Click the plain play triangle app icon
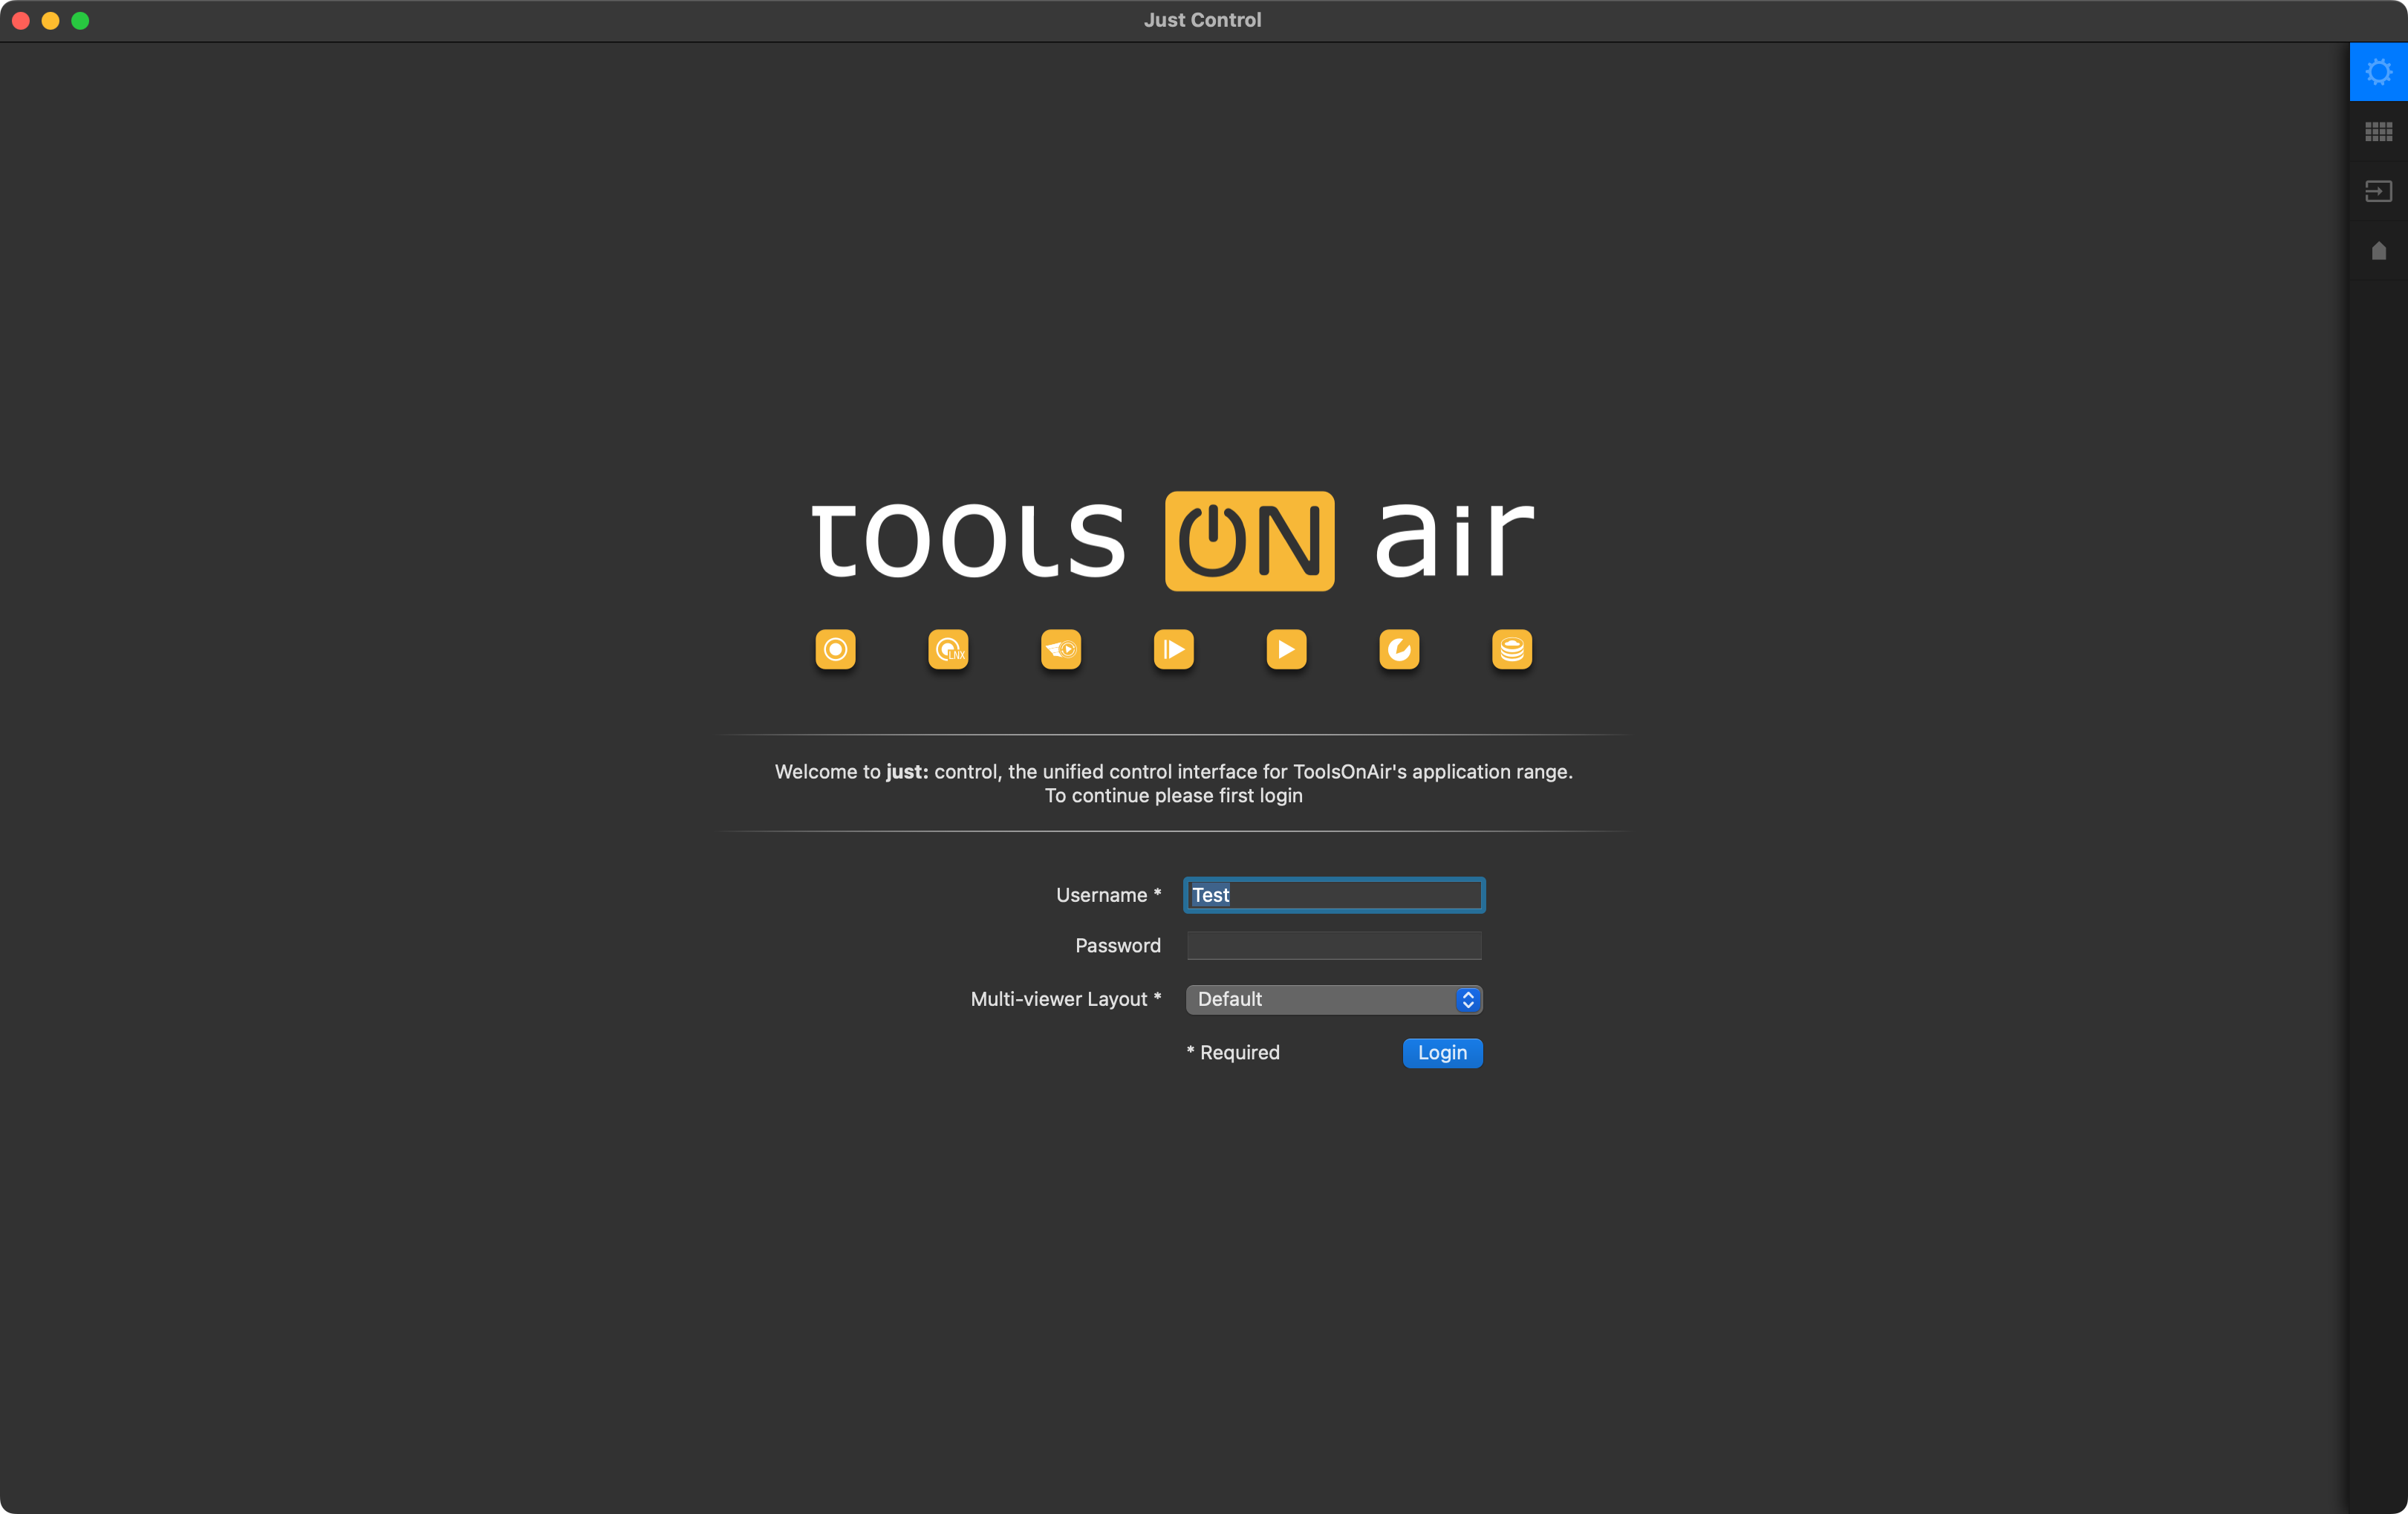The image size is (2408, 1514). click(1286, 650)
